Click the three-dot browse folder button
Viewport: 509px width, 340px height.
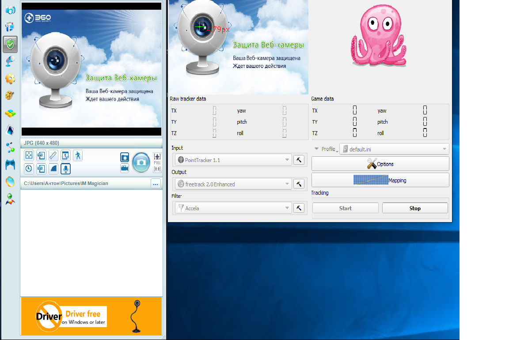coord(156,184)
